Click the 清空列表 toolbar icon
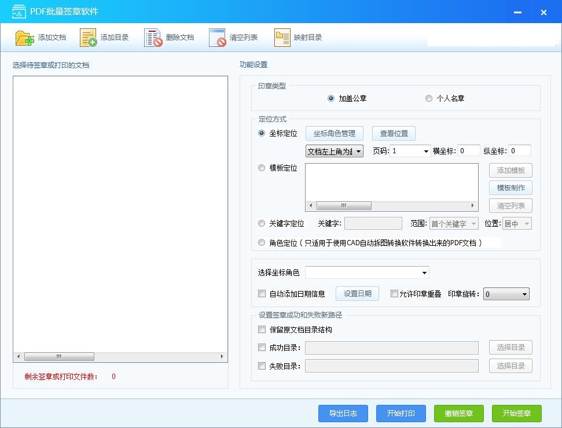This screenshot has width=562, height=428. click(218, 38)
